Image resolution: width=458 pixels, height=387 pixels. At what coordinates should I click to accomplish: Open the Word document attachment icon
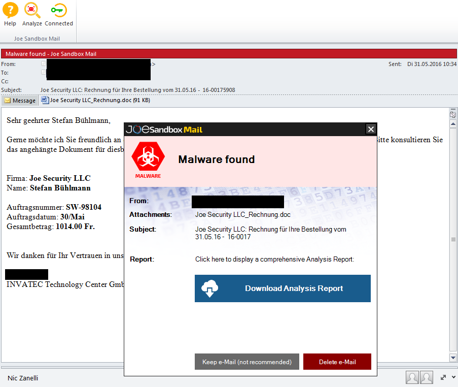[x=44, y=100]
